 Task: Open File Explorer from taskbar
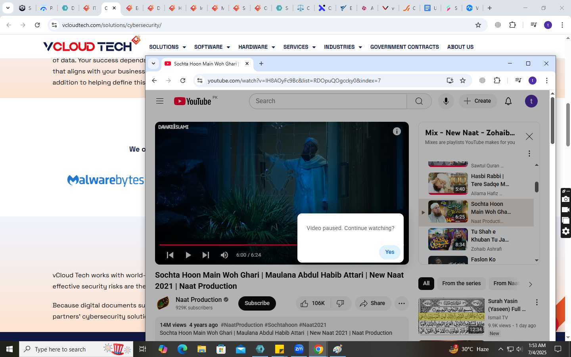pos(202,349)
